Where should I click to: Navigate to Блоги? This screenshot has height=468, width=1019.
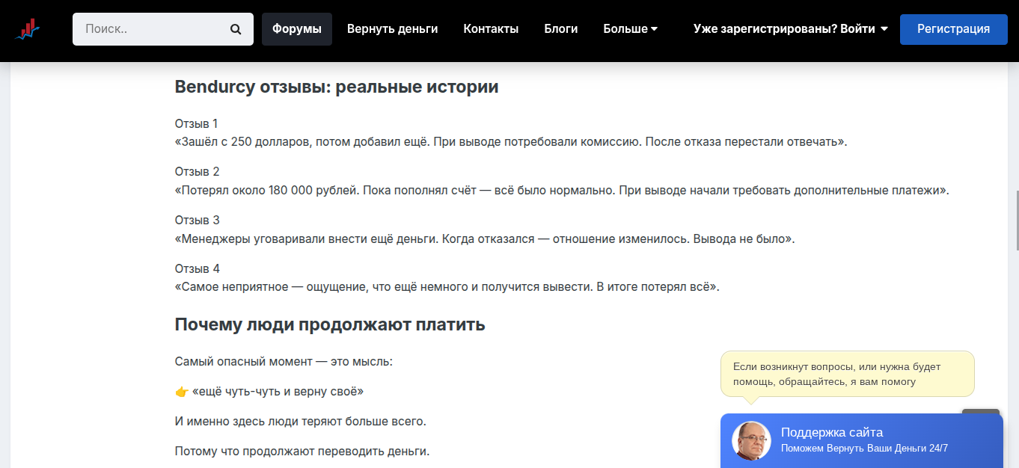coord(561,29)
